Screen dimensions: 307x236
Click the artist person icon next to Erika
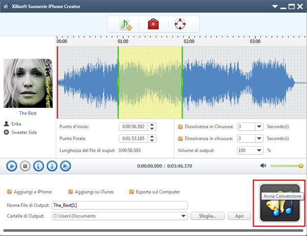point(6,124)
